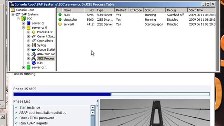Click check mark beside Check DDIC password
The width and height of the screenshot is (224, 126).
coord(16,118)
